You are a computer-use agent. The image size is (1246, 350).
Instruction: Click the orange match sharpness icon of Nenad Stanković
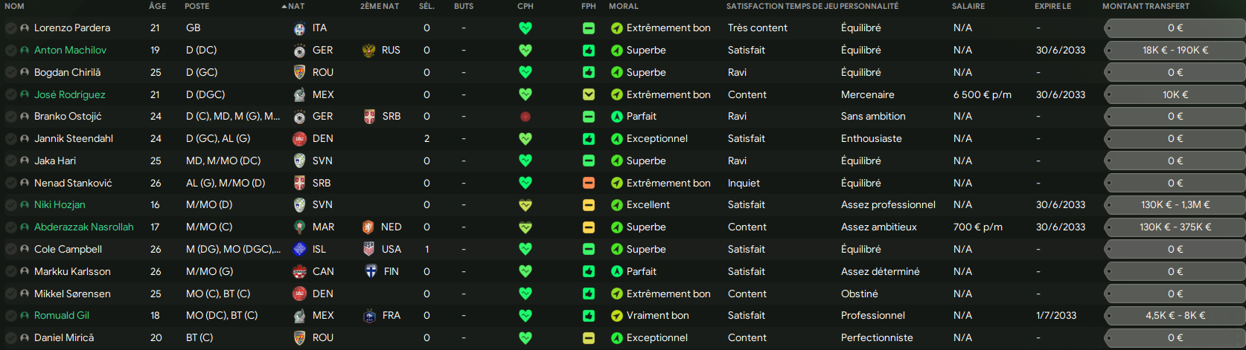(589, 183)
